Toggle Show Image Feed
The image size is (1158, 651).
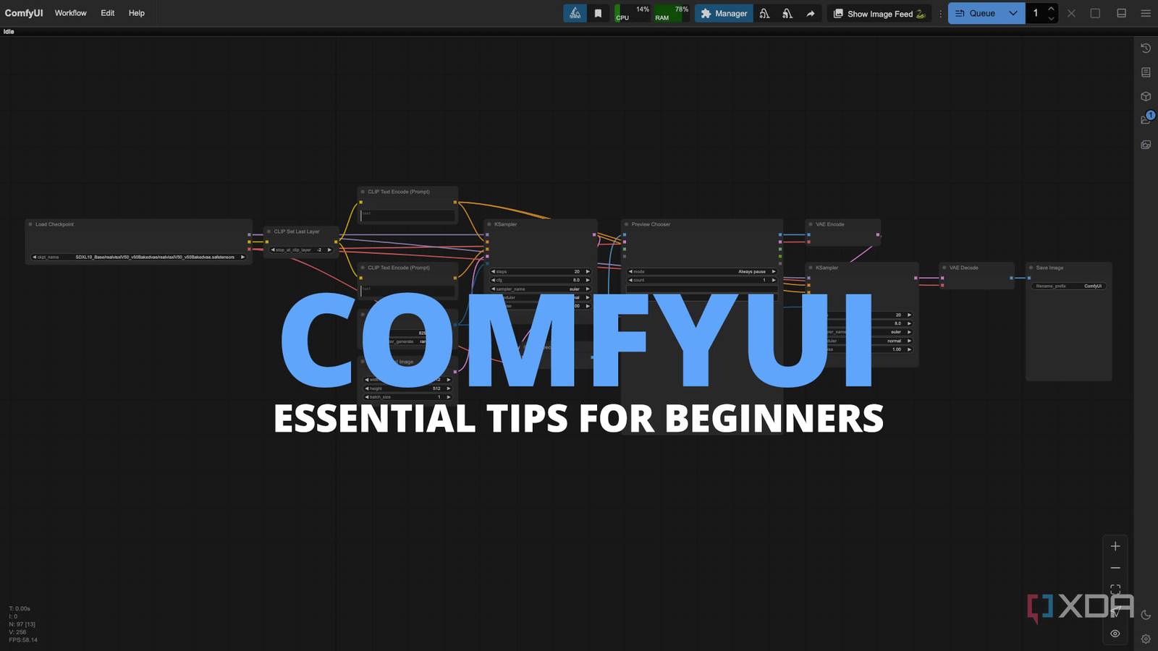[878, 13]
